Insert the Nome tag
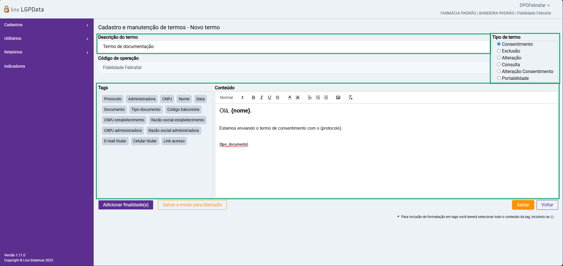The width and height of the screenshot is (563, 266). (x=184, y=99)
